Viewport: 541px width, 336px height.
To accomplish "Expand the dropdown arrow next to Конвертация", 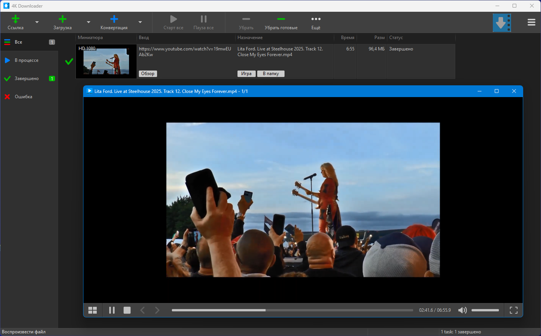I will click(x=140, y=22).
